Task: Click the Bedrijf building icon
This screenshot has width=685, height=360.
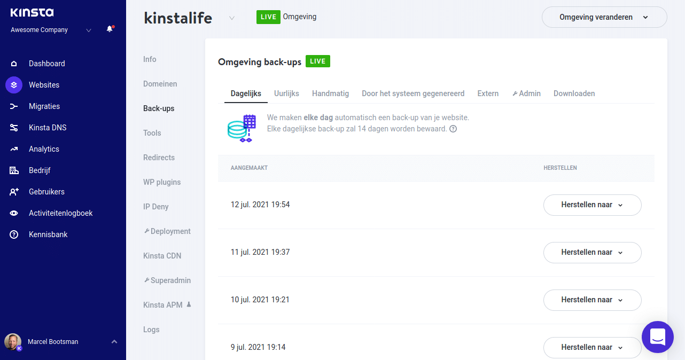Action: 14,170
